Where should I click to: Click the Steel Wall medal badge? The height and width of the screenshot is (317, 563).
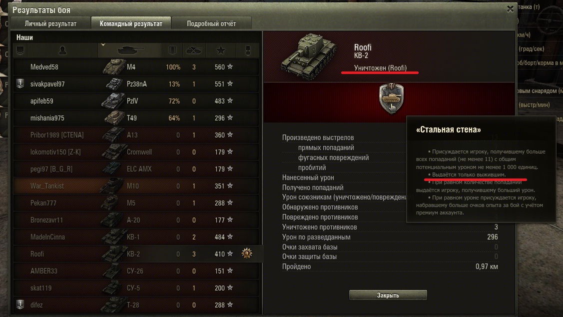click(x=391, y=99)
